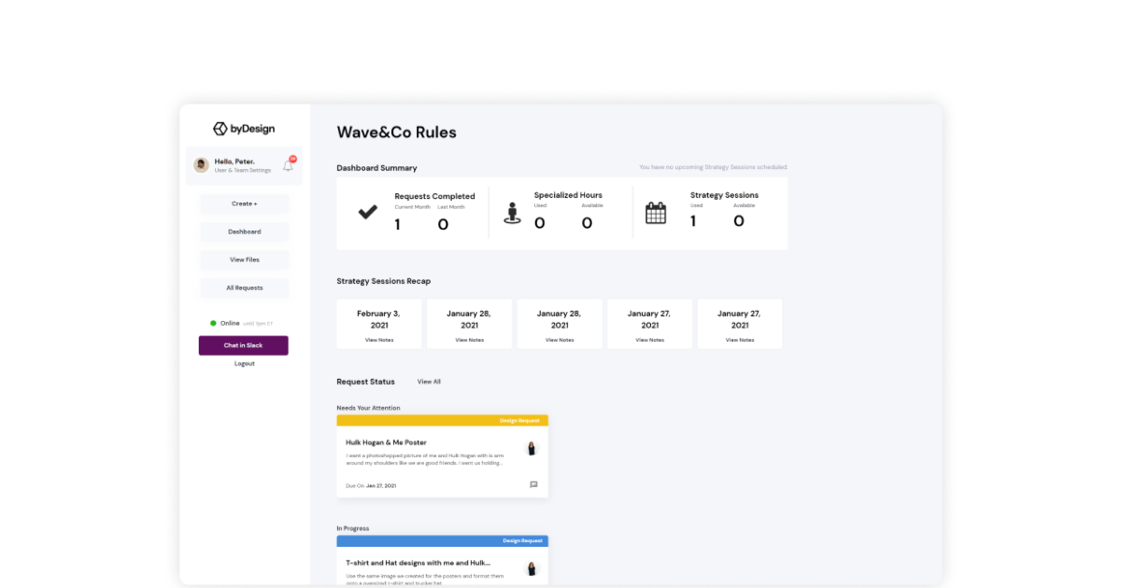Image resolution: width=1121 pixels, height=588 pixels.
Task: Go to Dashboard in sidebar
Action: [244, 231]
